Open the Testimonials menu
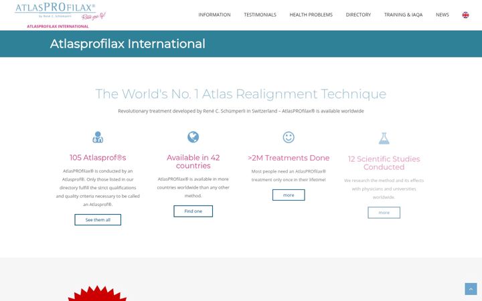This screenshot has height=301, width=482. pos(260,15)
